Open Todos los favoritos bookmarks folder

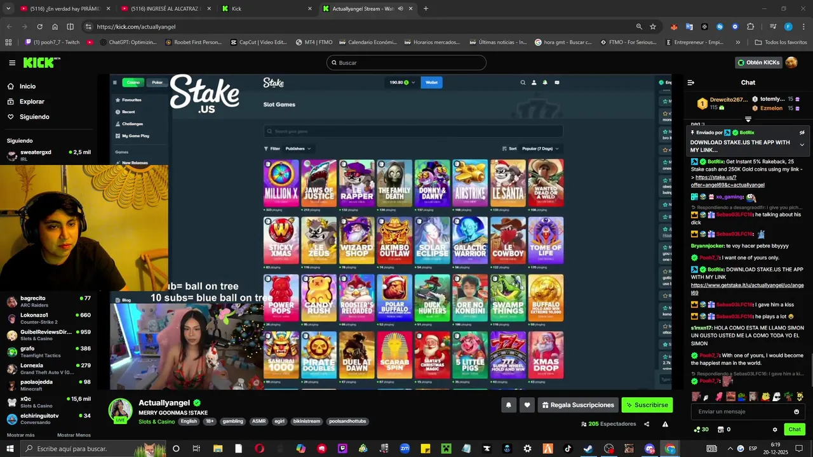pos(781,43)
